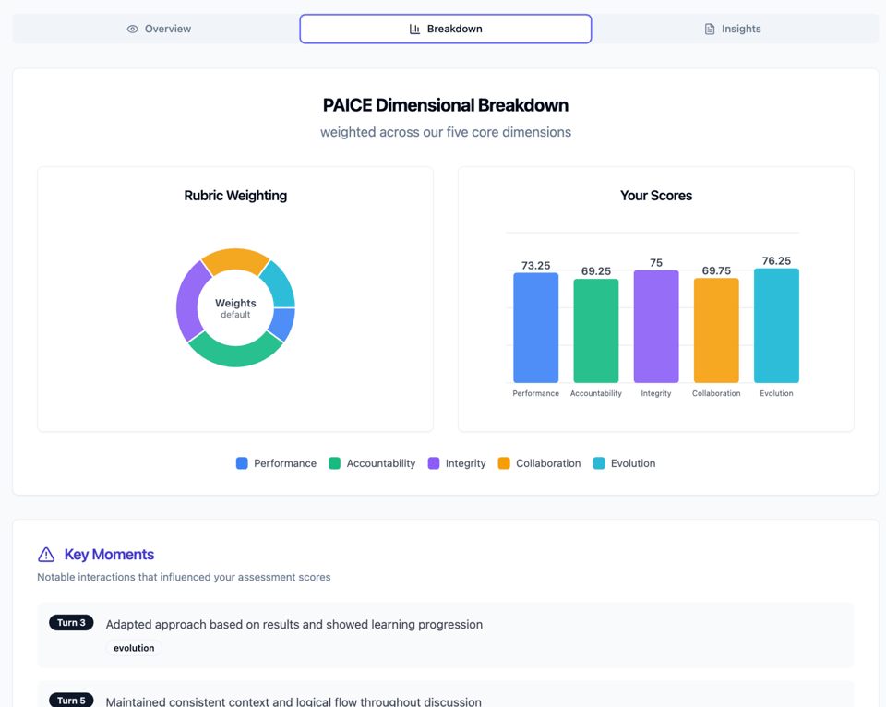Select the blue Performance score bar
This screenshot has height=707, width=886.
[x=535, y=328]
